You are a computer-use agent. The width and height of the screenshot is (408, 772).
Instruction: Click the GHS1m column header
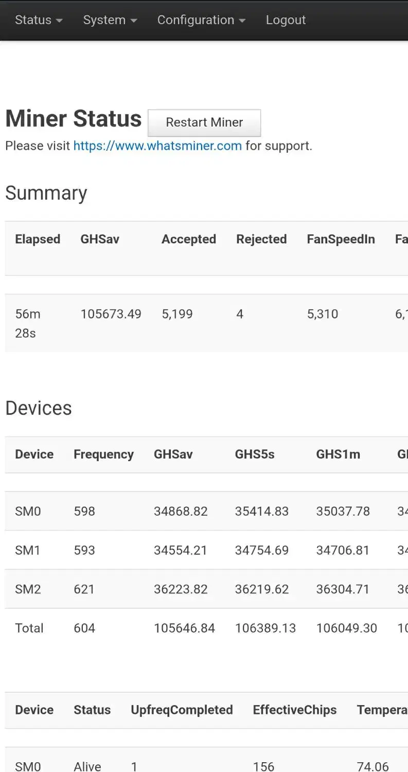(x=338, y=454)
